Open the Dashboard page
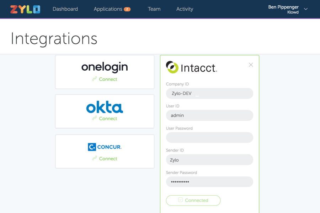Image resolution: width=320 pixels, height=213 pixels. [x=65, y=9]
